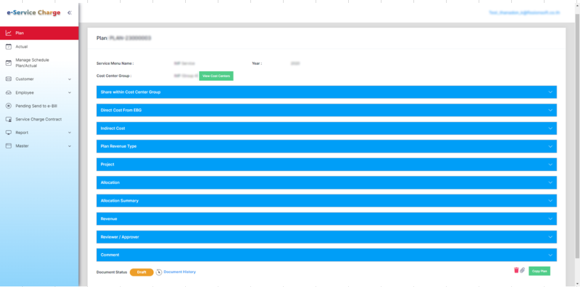
Task: Open Manage Schedule Plan/Actual menu item
Action: pos(32,63)
